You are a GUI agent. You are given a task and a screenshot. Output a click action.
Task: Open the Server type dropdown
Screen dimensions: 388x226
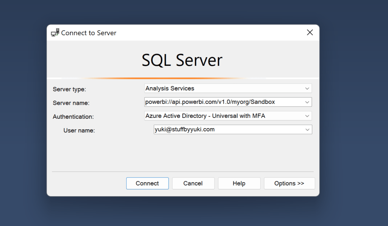coord(308,88)
